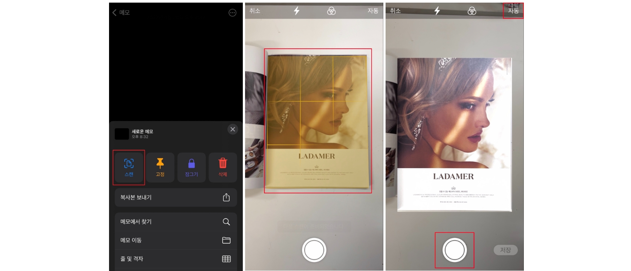Select 복사본 보내기 menu row
The width and height of the screenshot is (631, 271).
(x=176, y=197)
